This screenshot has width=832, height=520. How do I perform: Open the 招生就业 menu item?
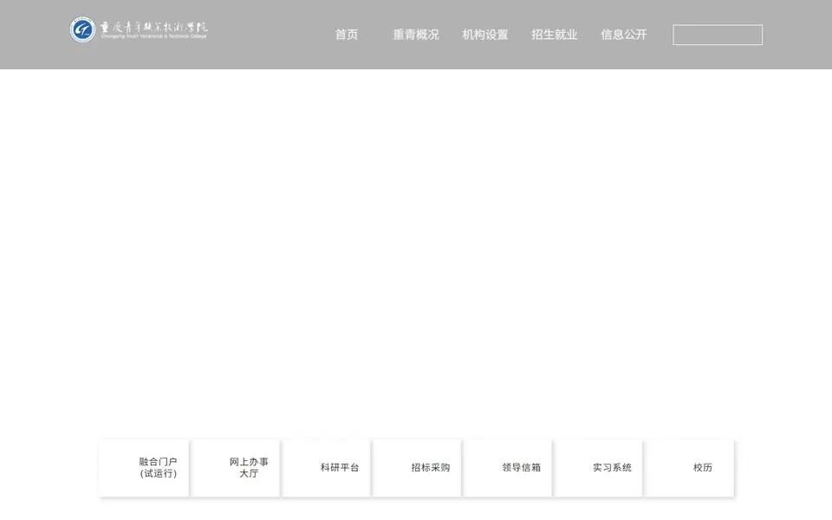point(554,35)
